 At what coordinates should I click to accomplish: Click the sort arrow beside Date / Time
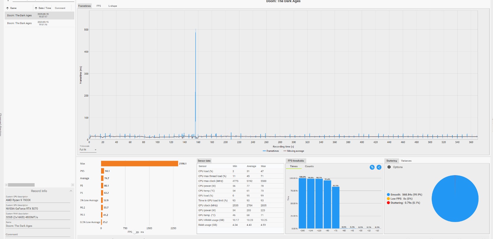click(36, 8)
